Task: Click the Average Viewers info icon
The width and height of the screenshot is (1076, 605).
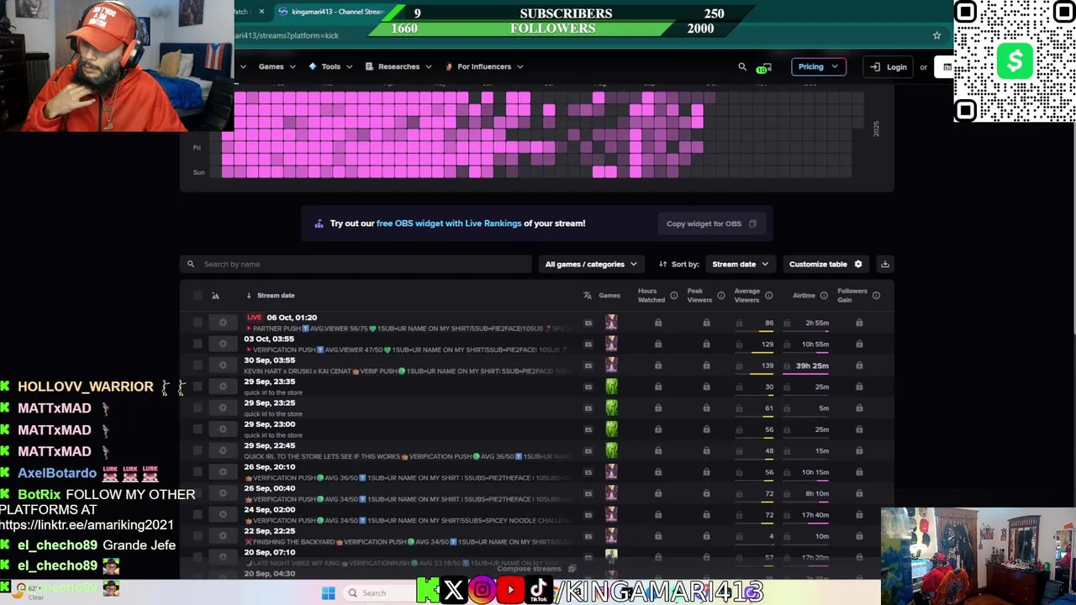Action: pos(768,296)
